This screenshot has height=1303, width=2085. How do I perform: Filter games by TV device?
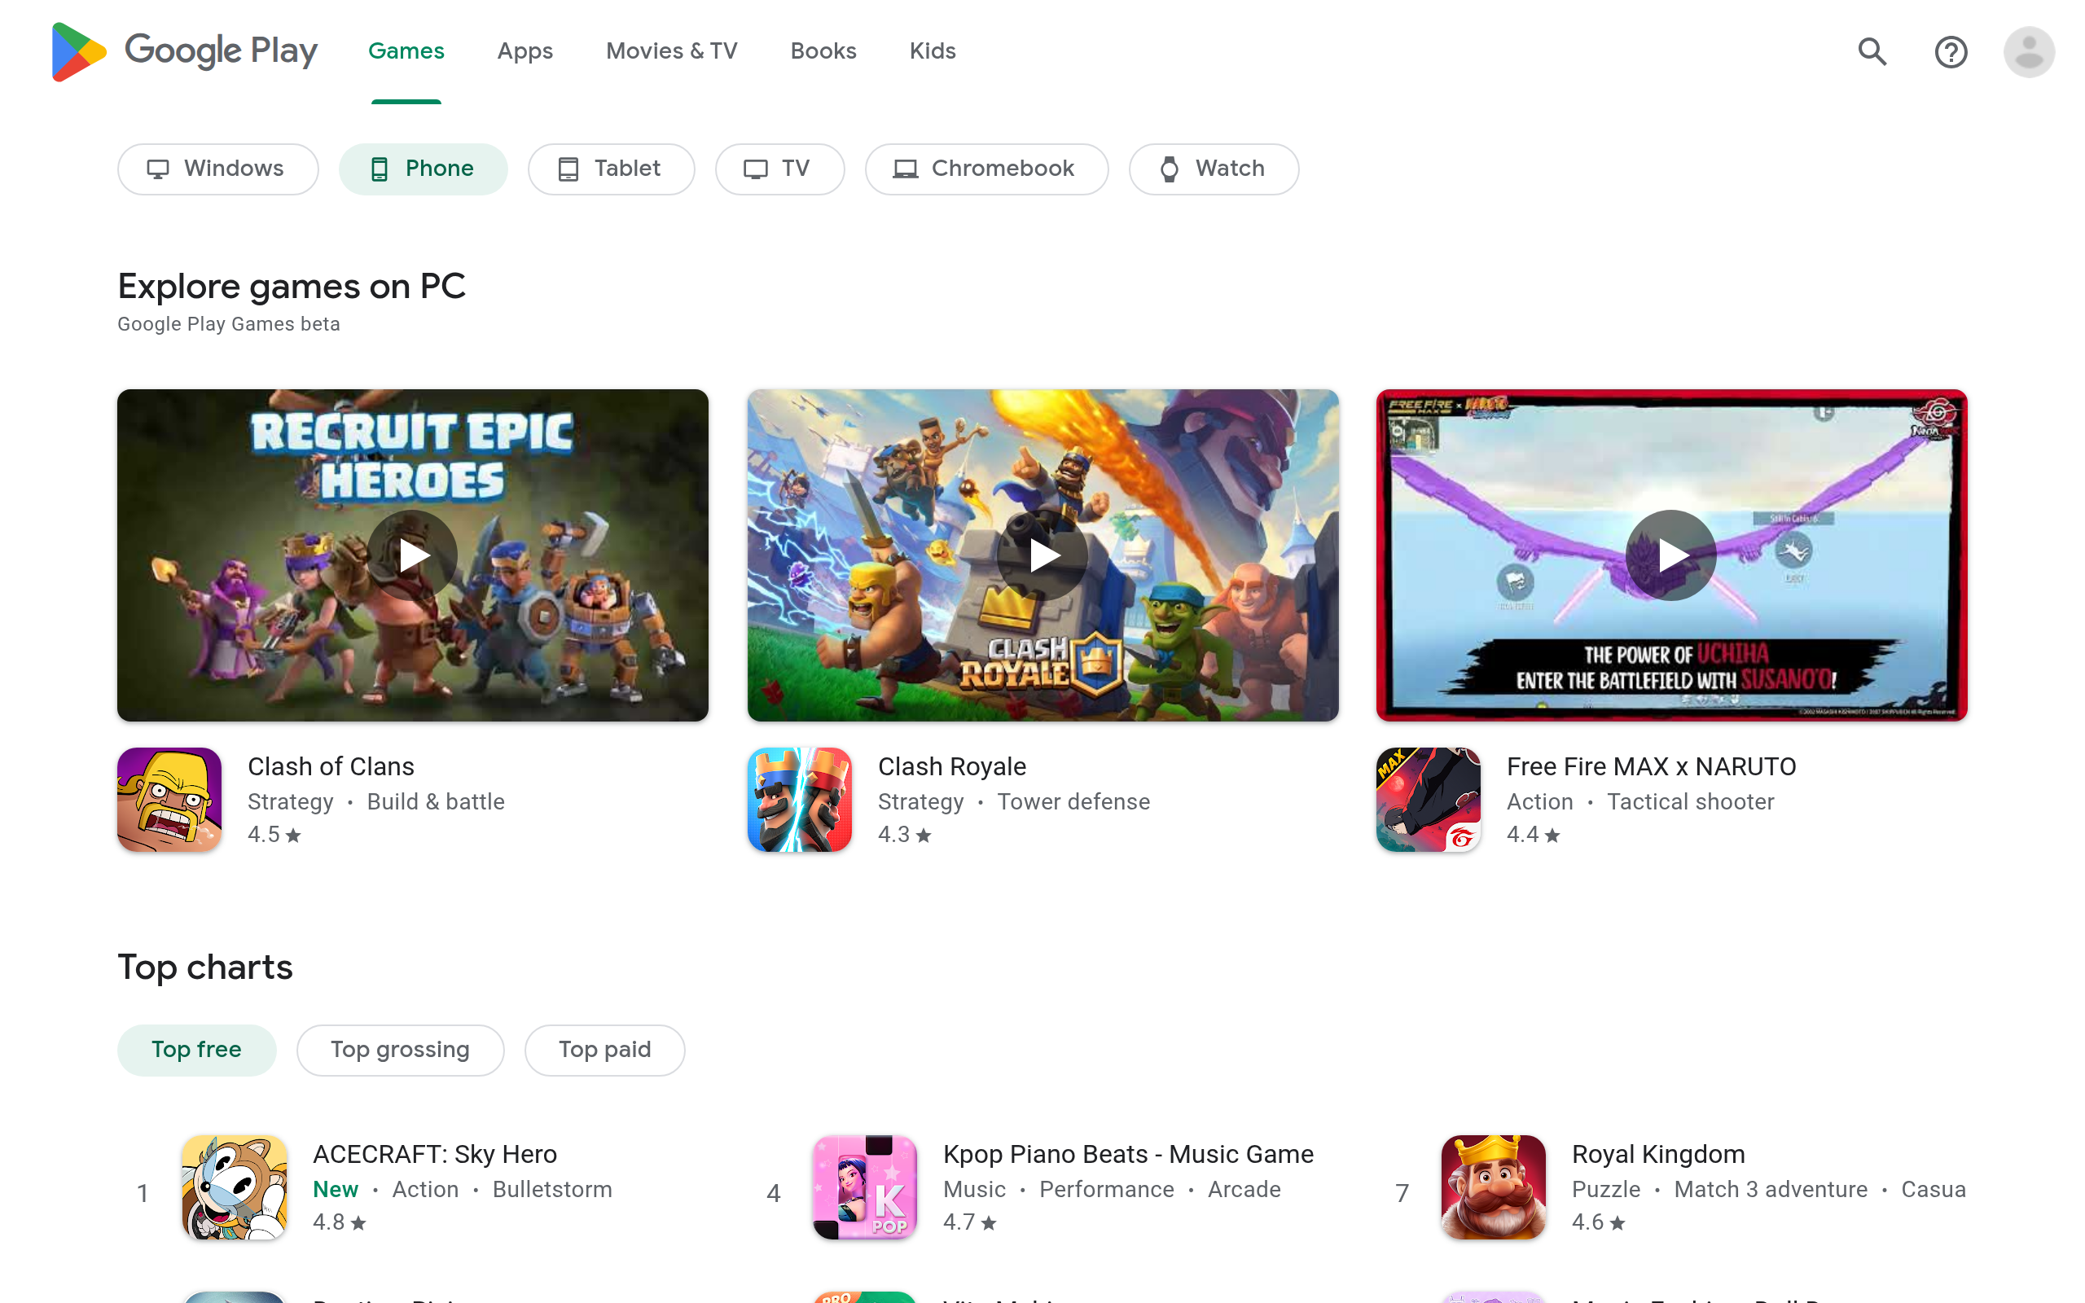click(779, 169)
